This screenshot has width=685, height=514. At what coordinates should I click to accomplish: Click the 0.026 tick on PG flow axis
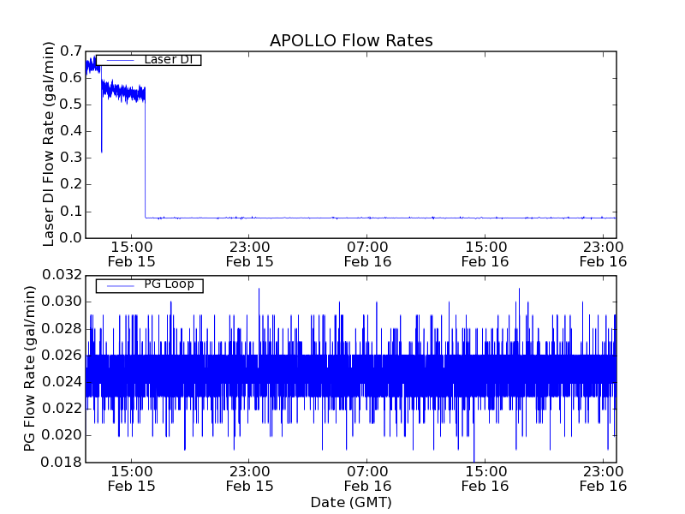click(62, 355)
